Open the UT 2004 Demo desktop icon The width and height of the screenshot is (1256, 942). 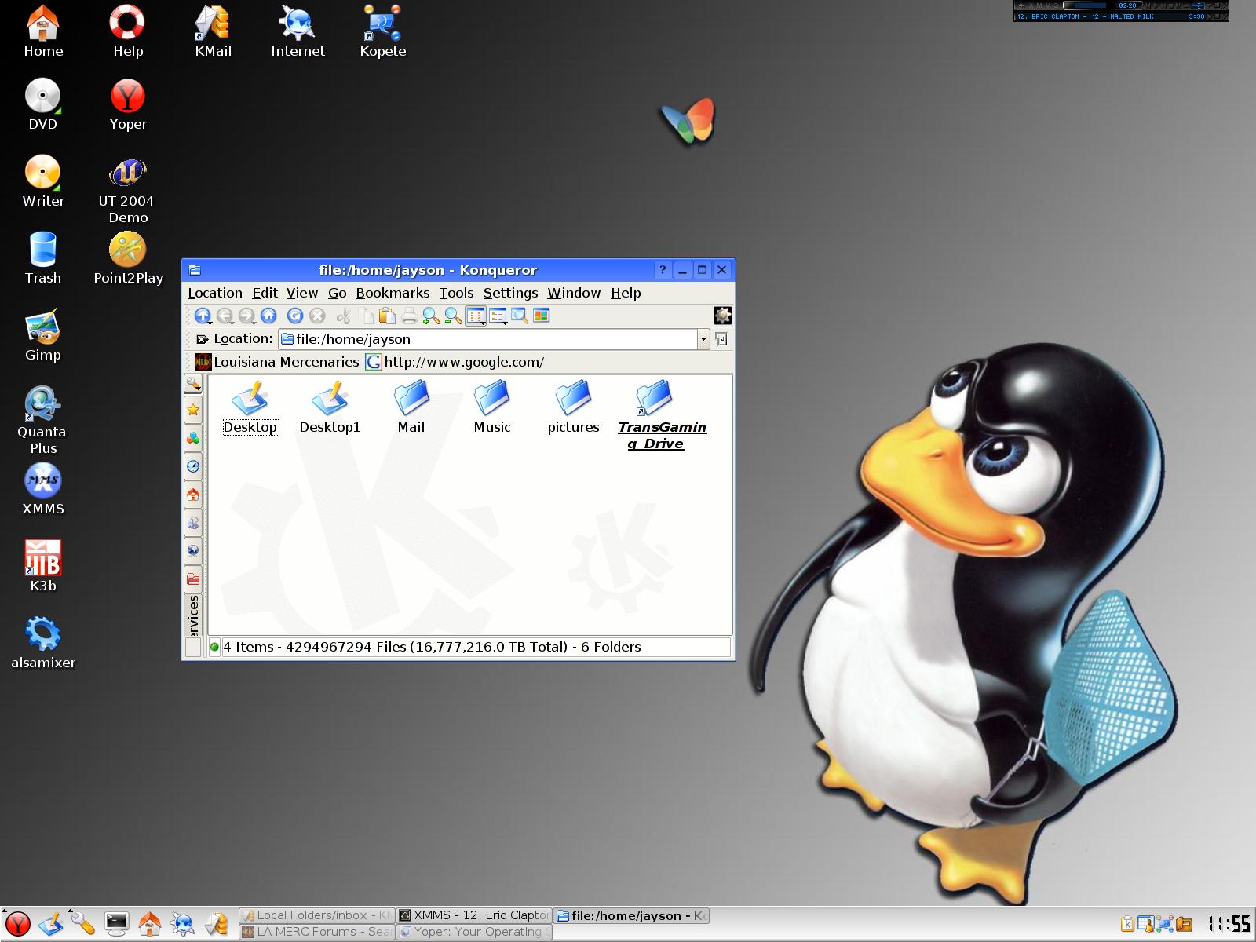[x=127, y=192]
